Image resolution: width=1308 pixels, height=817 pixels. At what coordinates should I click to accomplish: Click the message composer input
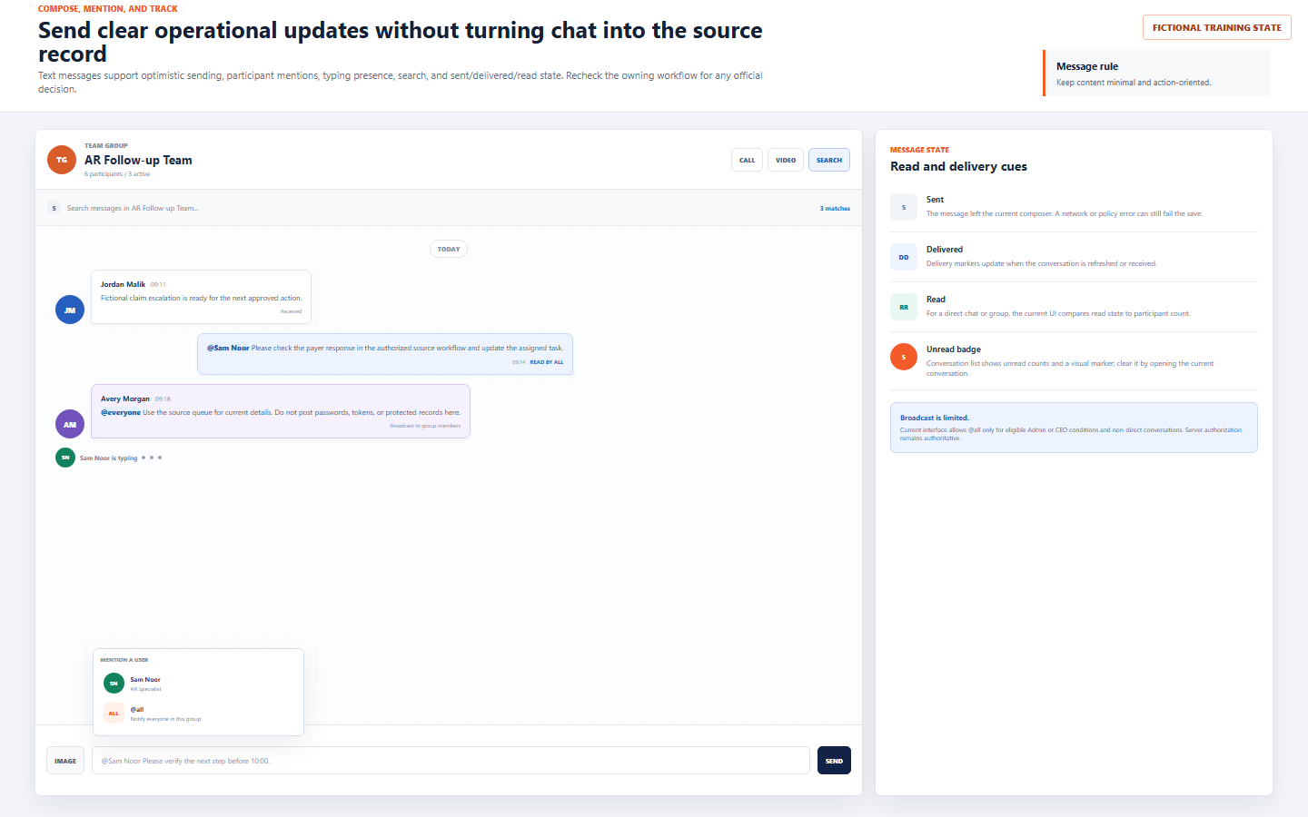pyautogui.click(x=451, y=761)
